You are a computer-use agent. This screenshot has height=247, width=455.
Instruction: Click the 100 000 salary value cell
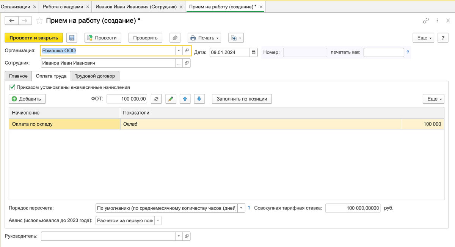click(422, 124)
